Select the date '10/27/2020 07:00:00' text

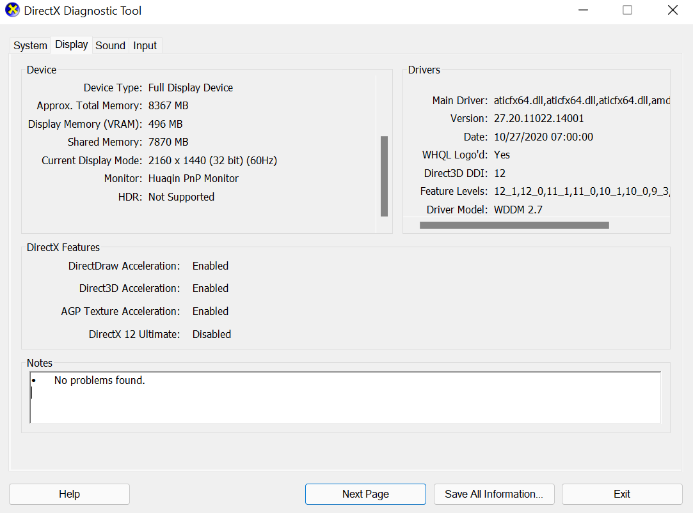point(543,137)
